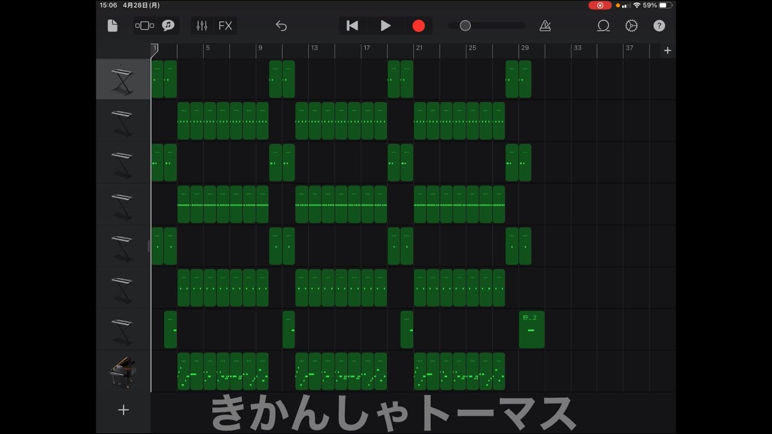Tap the Wi-Fi status icon
The image size is (772, 434).
point(637,5)
